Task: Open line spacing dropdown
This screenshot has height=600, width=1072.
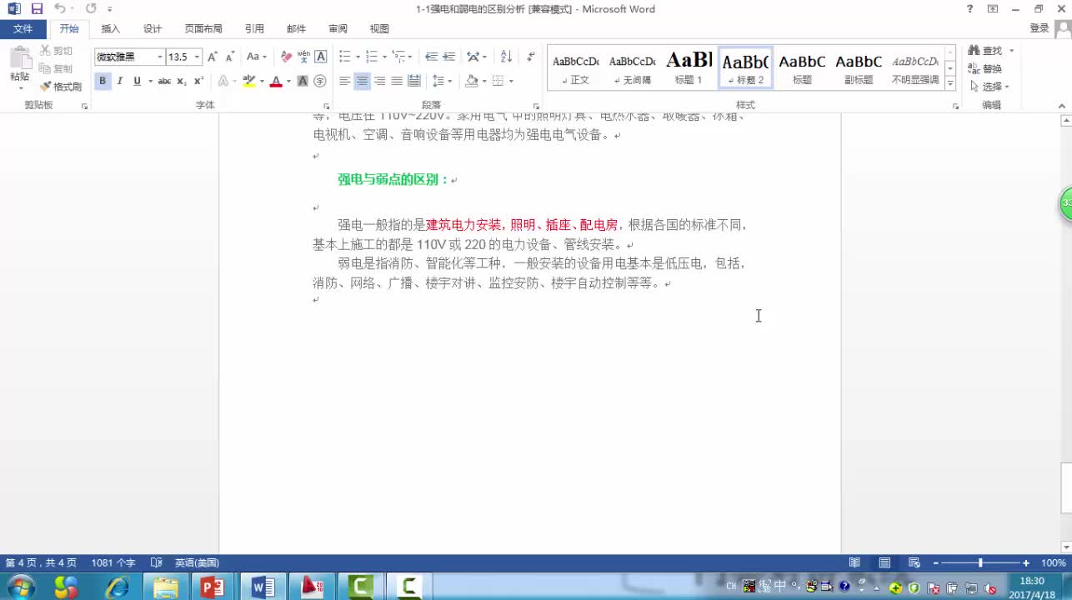Action: coord(442,81)
